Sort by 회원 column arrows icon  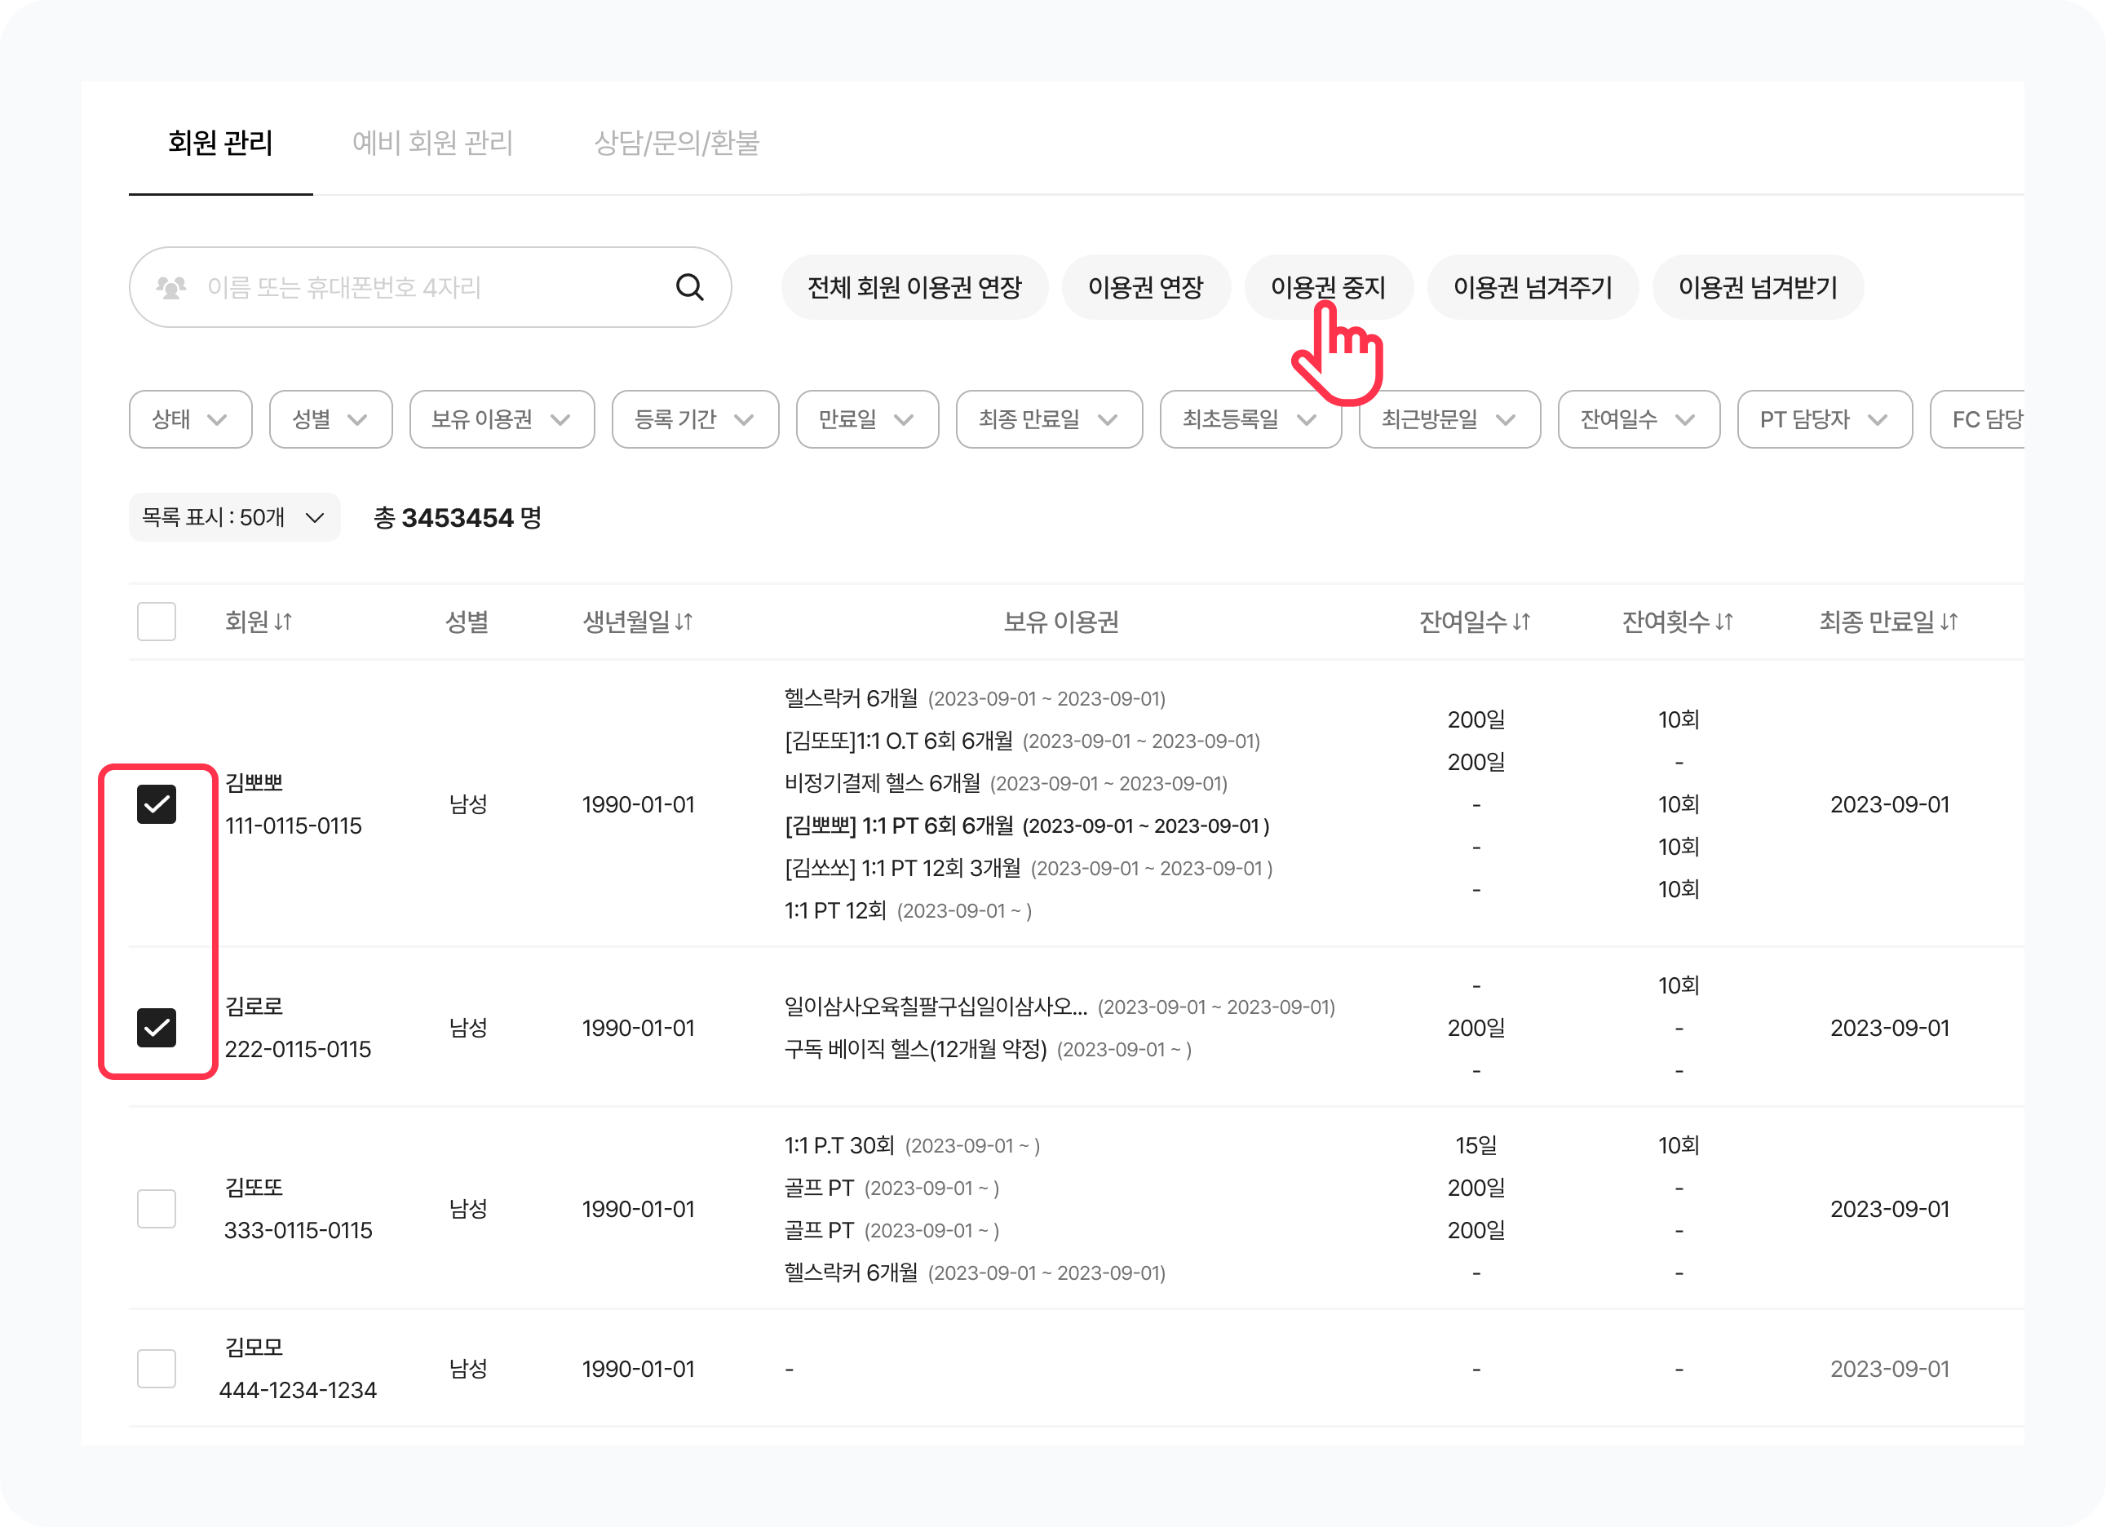[284, 622]
